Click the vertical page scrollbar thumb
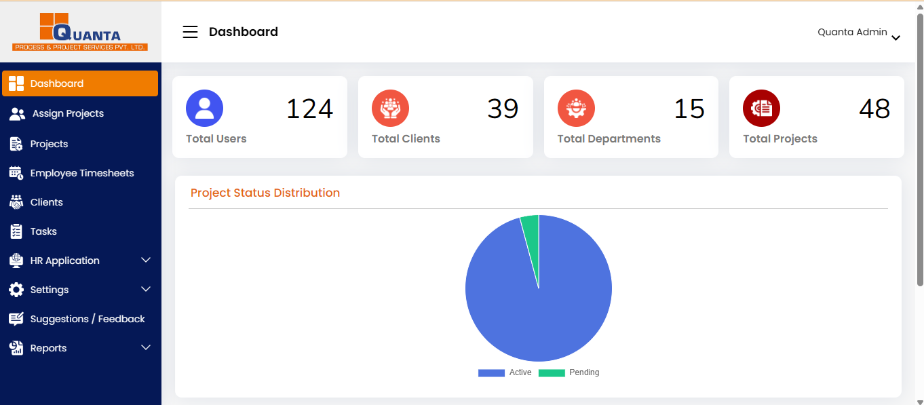The image size is (924, 405). [920, 149]
